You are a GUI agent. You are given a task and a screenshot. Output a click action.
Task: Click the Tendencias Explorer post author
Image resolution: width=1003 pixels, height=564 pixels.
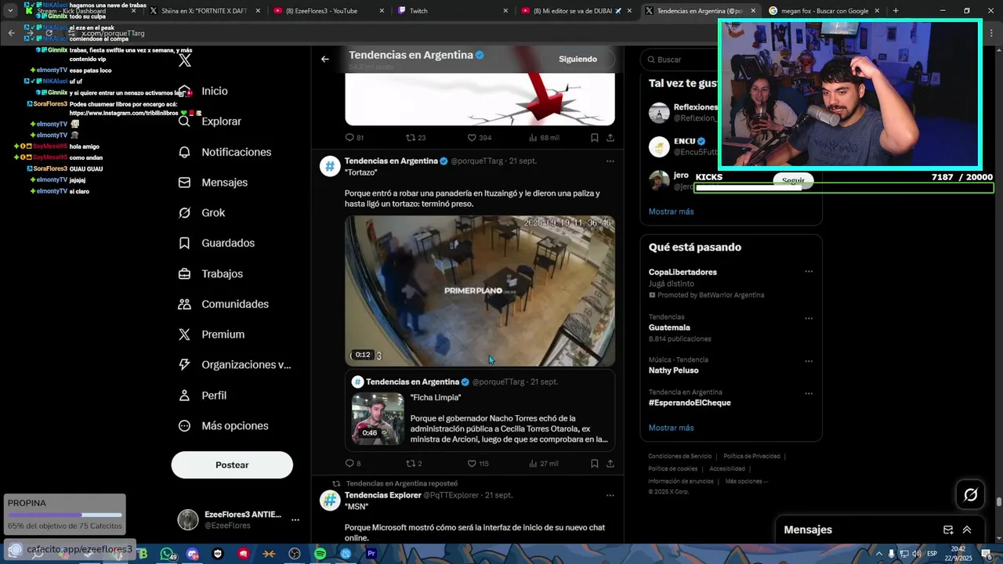coord(383,495)
